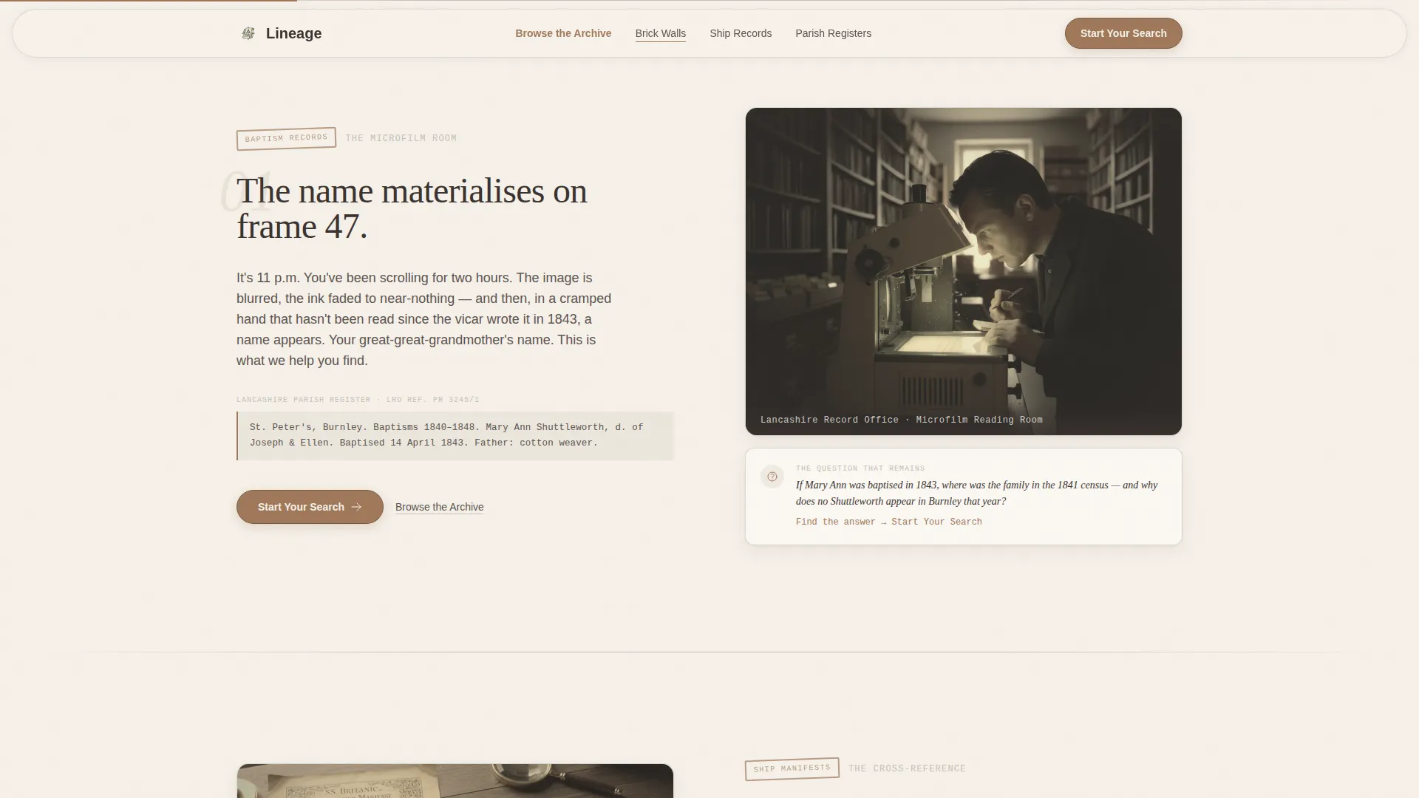Click the italic Mary Ann 1841 census question
The height and width of the screenshot is (798, 1419).
click(977, 493)
